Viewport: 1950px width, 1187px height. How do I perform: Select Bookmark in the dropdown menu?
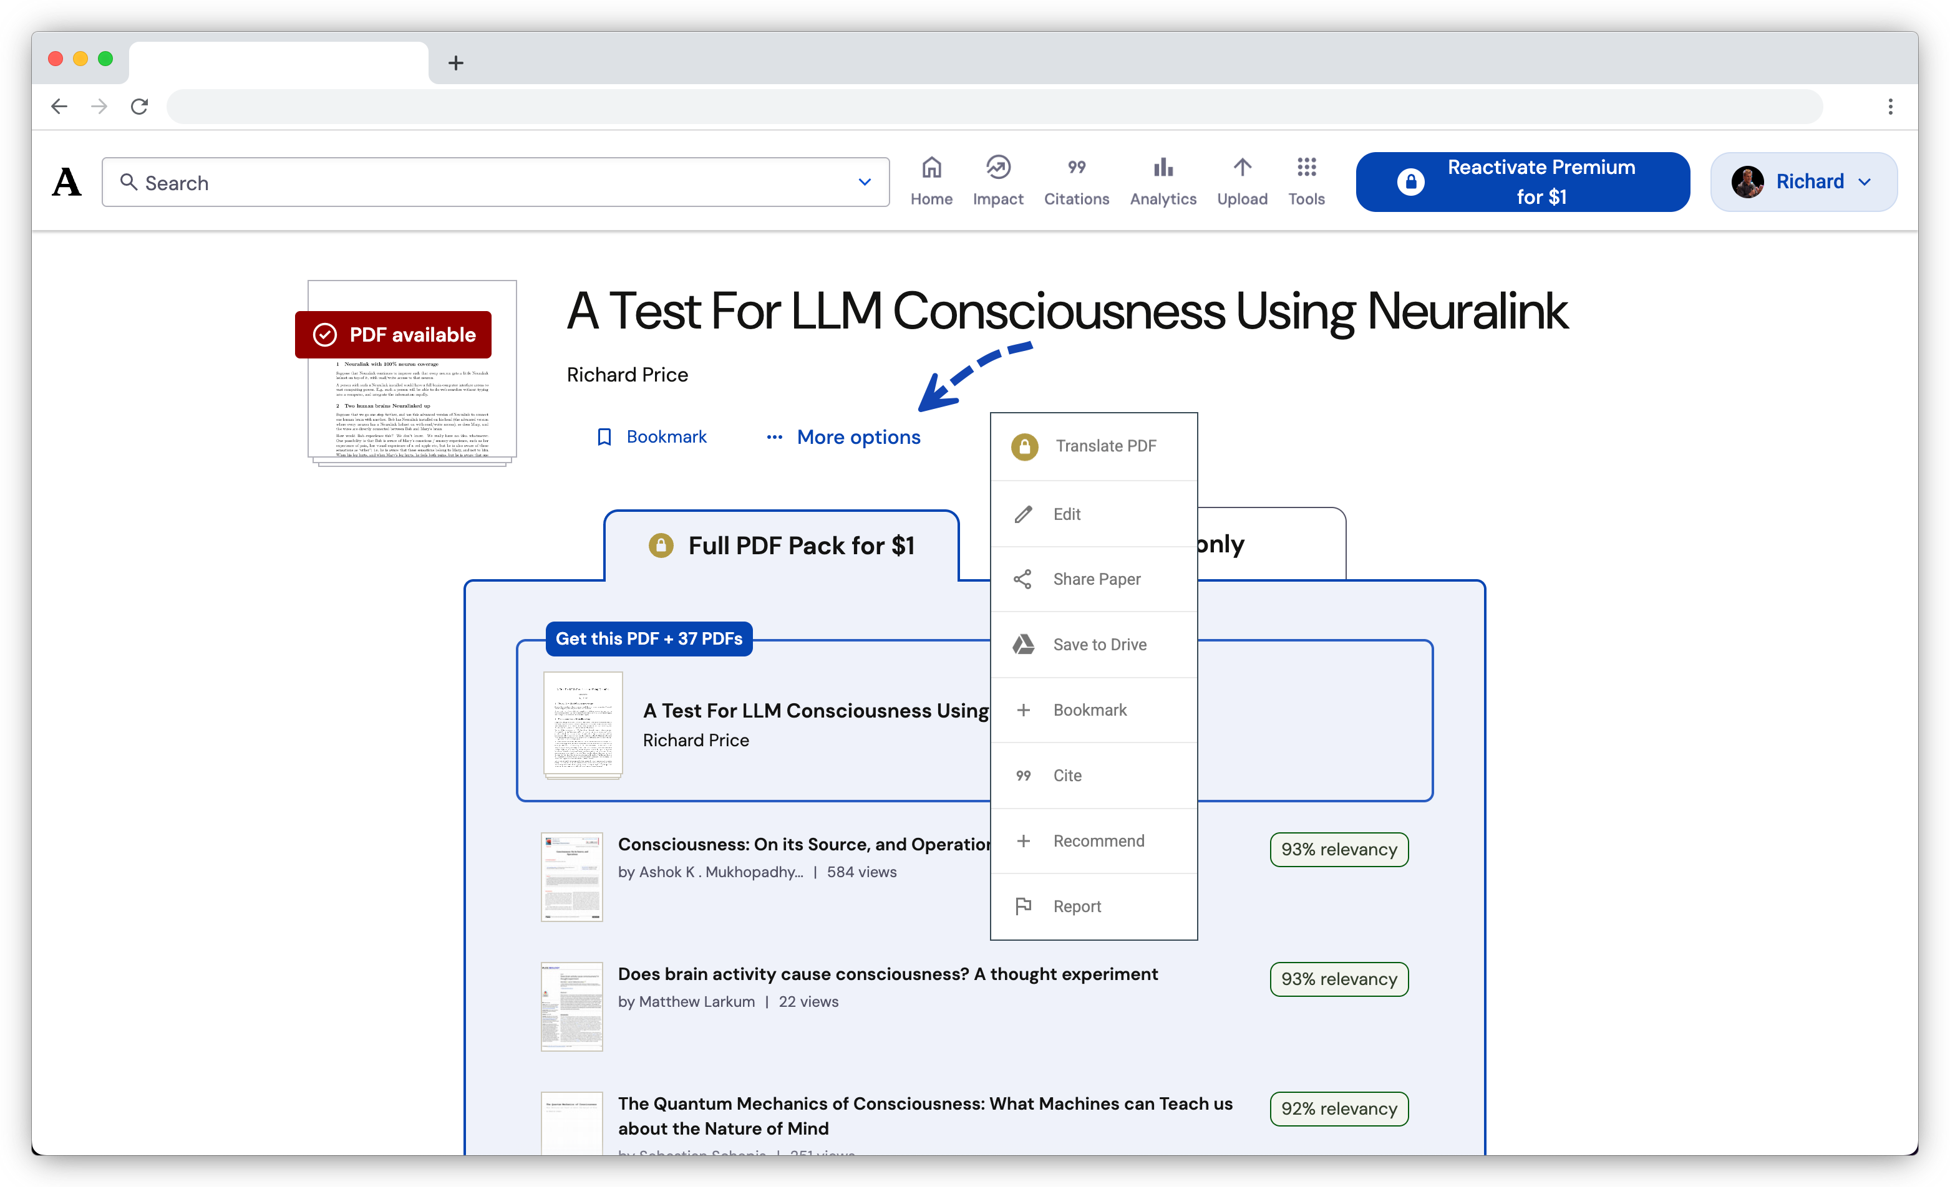[1094, 710]
